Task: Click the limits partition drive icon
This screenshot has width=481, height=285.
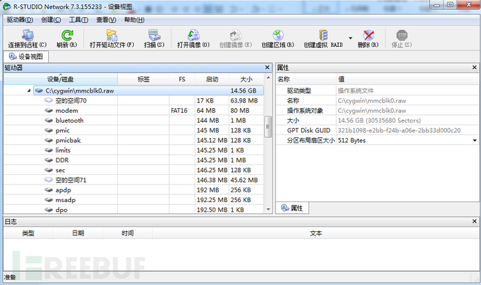Action: pos(49,150)
